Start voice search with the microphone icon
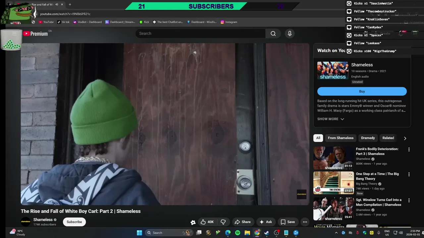The width and height of the screenshot is (424, 238). [290, 33]
